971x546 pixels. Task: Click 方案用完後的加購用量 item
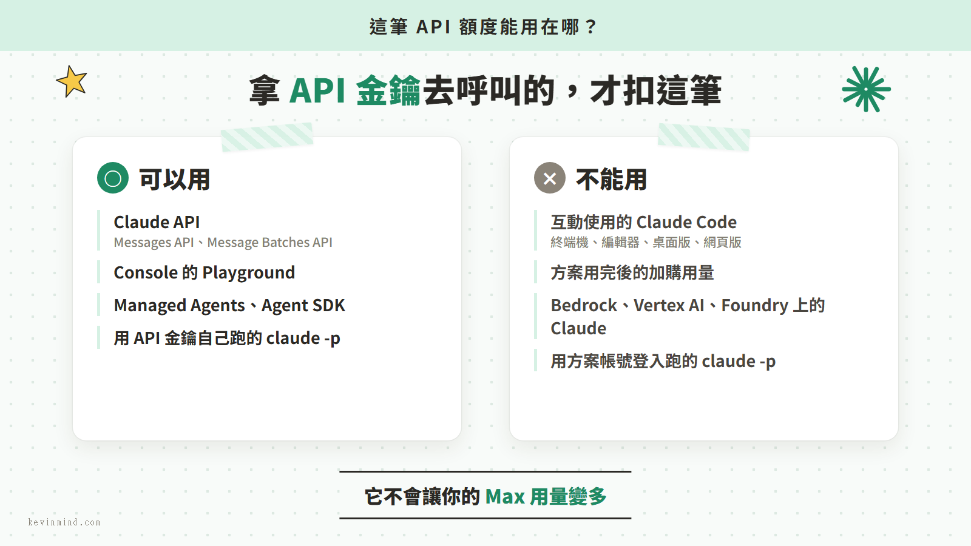[632, 272]
